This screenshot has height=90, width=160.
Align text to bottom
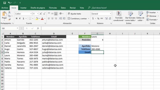click(x=56, y=14)
